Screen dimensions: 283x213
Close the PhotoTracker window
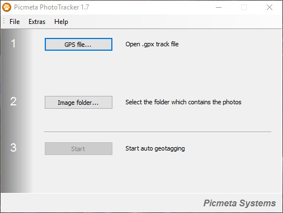tap(270, 7)
